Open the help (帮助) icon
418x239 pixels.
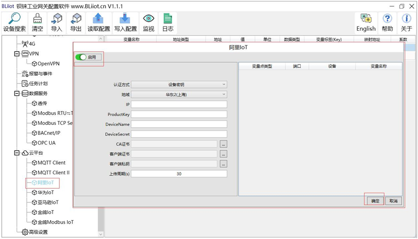(387, 23)
